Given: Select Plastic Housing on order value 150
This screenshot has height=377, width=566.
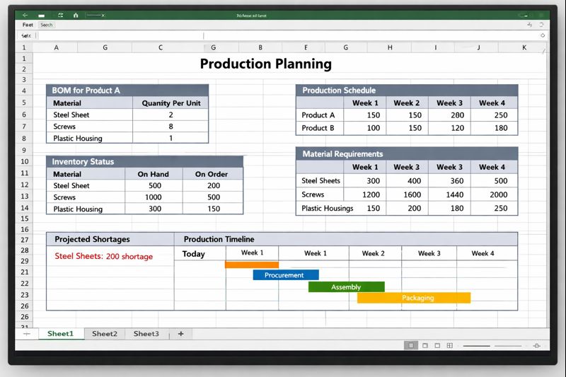Looking at the screenshot, I should 214,209.
